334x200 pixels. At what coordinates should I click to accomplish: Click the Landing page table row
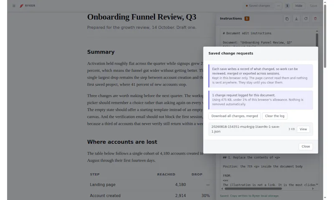point(150,185)
